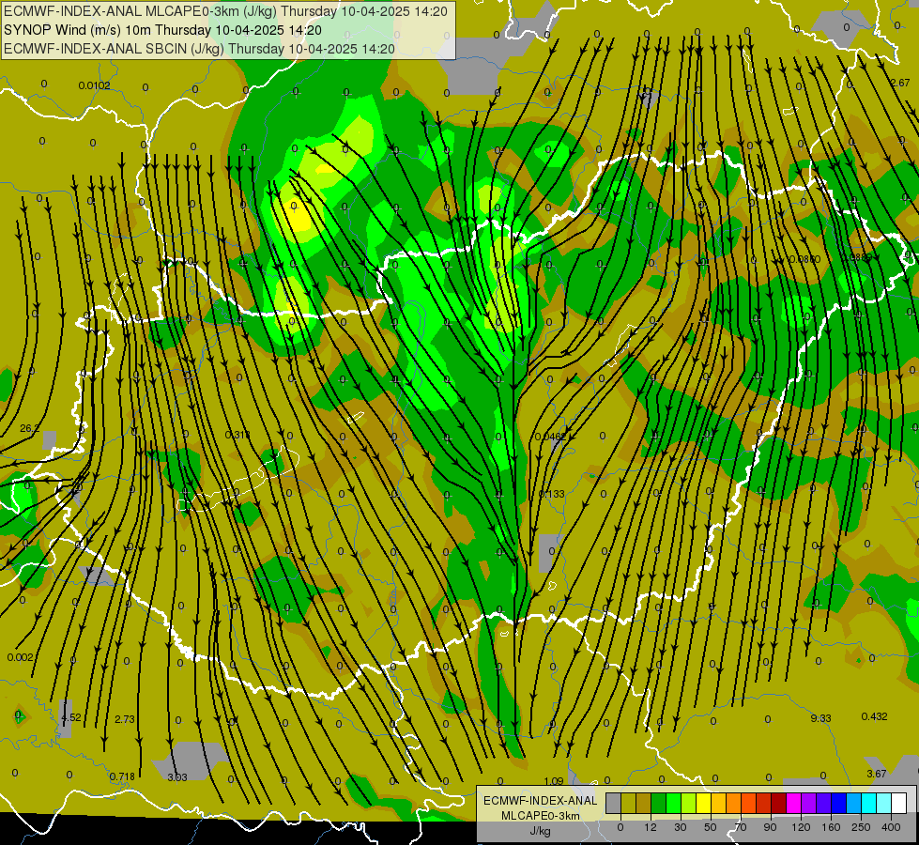Click the bright green legend swatch
The height and width of the screenshot is (845, 919).
(x=673, y=803)
